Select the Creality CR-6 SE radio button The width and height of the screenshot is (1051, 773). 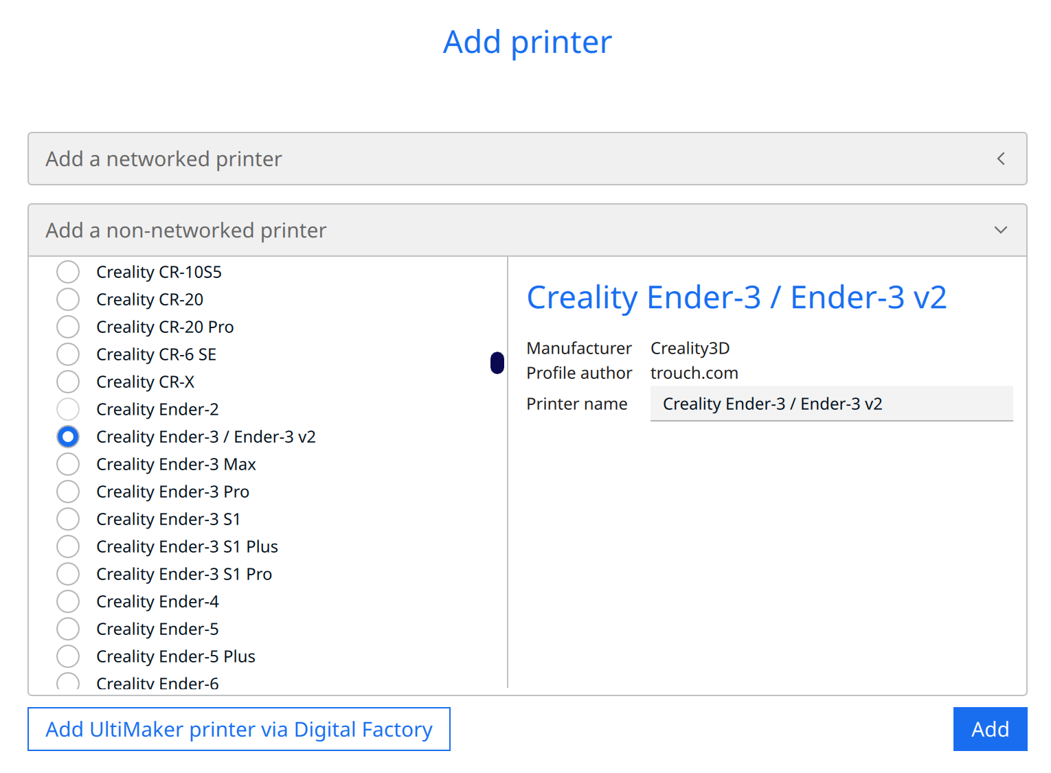tap(68, 354)
